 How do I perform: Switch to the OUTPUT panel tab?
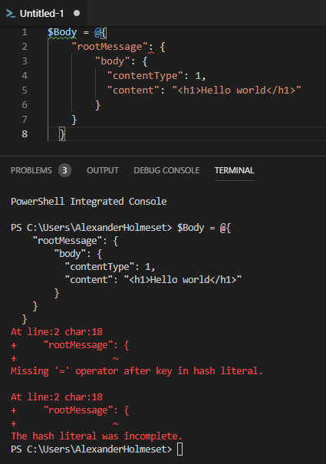(x=103, y=170)
